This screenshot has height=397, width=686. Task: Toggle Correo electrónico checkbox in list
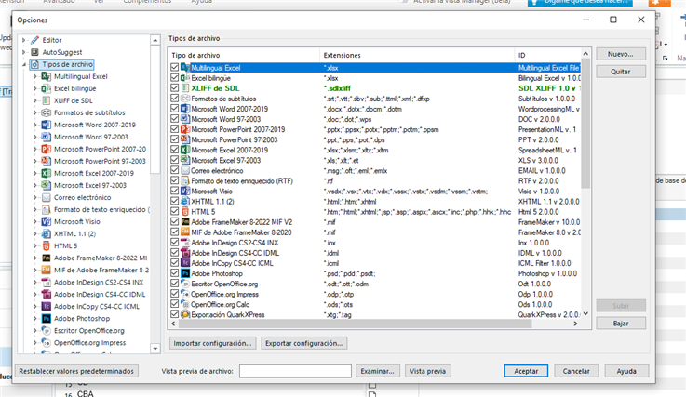(175, 170)
